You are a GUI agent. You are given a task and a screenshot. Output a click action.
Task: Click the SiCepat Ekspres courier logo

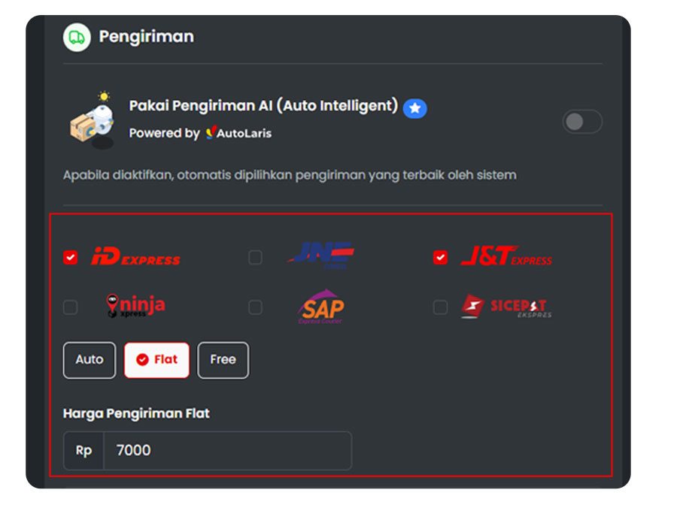[505, 306]
